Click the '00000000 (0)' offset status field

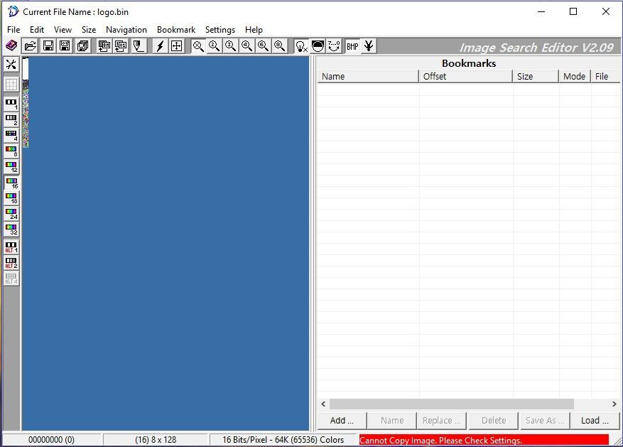(x=51, y=440)
